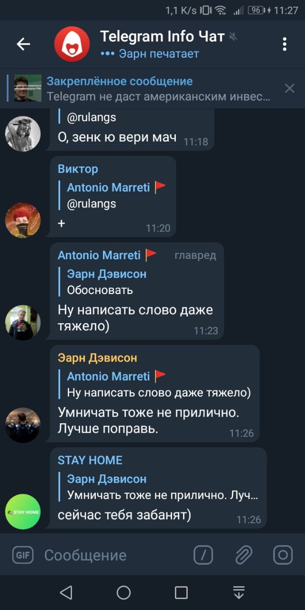Open bot commands slash icon

tap(203, 555)
